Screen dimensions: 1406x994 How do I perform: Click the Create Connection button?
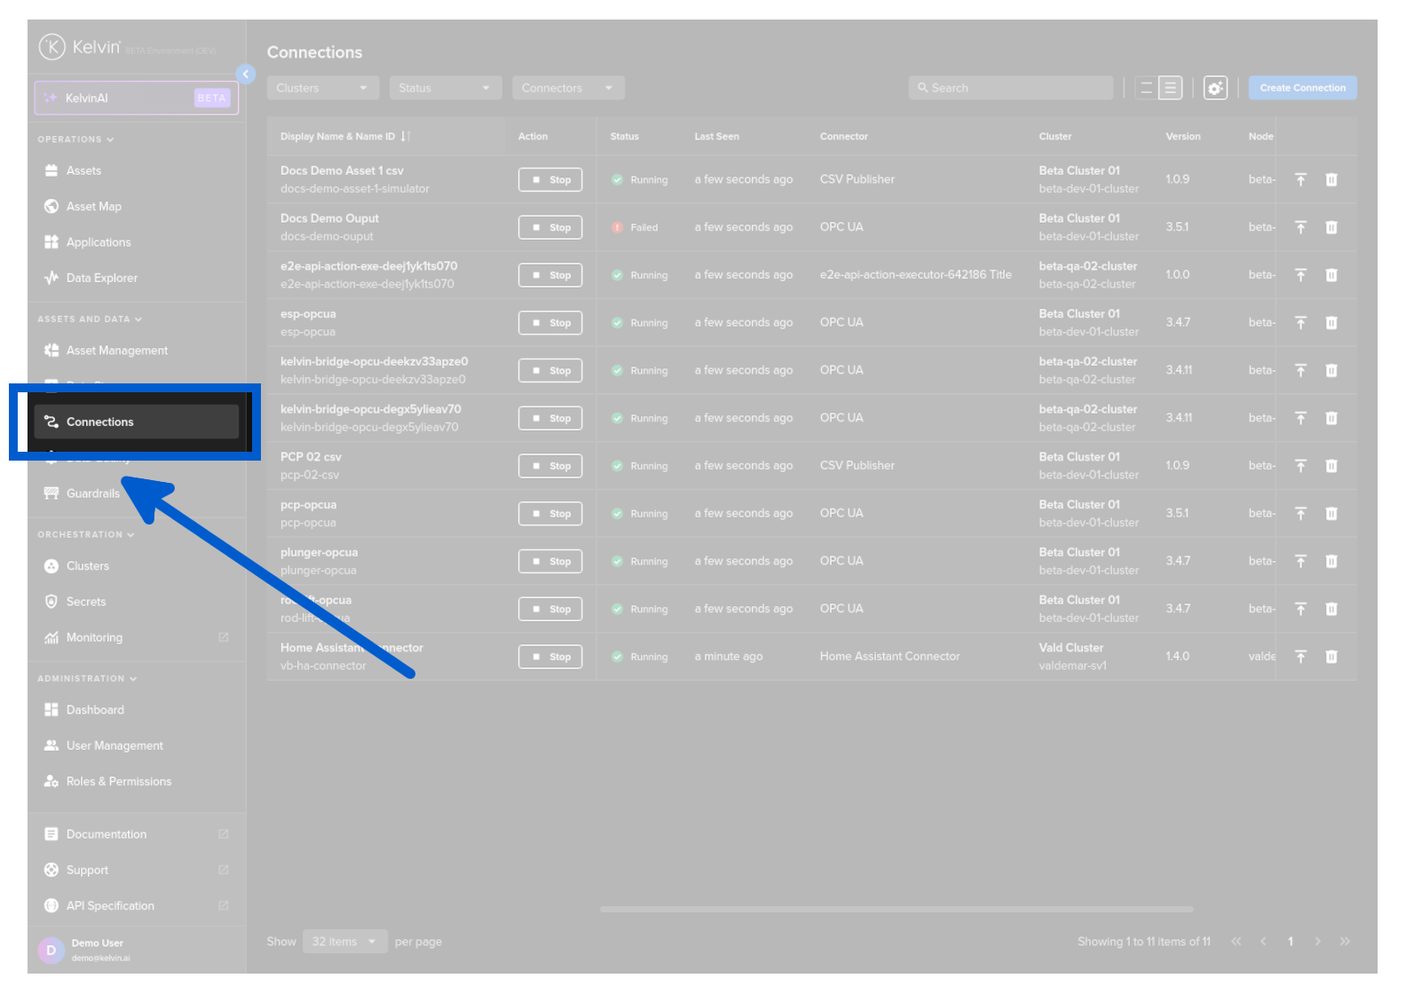(x=1302, y=88)
